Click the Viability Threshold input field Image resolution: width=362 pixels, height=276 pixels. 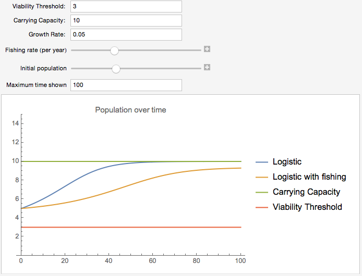coord(126,6)
